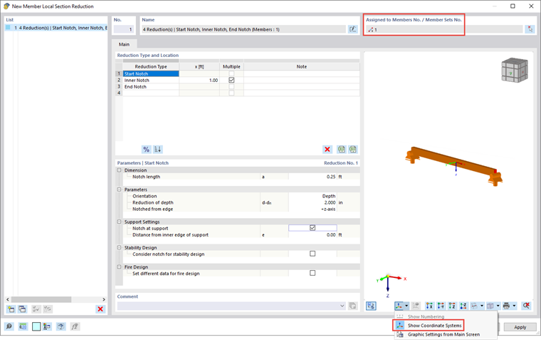The height and width of the screenshot is (357, 541).
Task: Open the section view dropdown arrow
Action: pyautogui.click(x=482, y=306)
